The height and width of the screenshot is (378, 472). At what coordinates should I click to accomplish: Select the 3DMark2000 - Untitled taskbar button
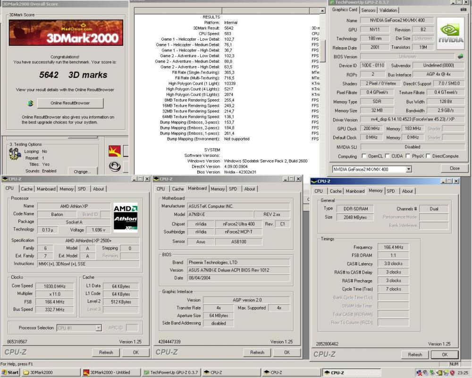[x=110, y=372]
